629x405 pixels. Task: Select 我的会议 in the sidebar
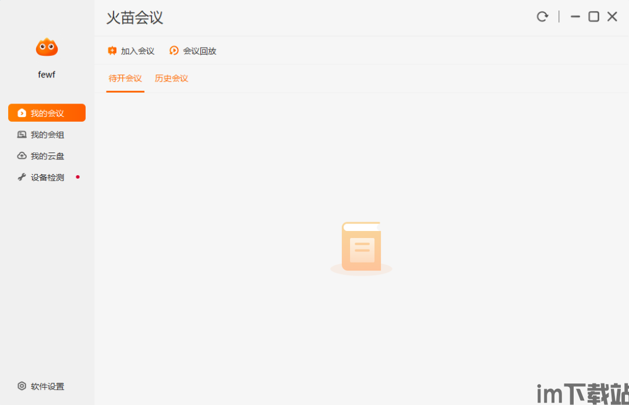point(47,113)
